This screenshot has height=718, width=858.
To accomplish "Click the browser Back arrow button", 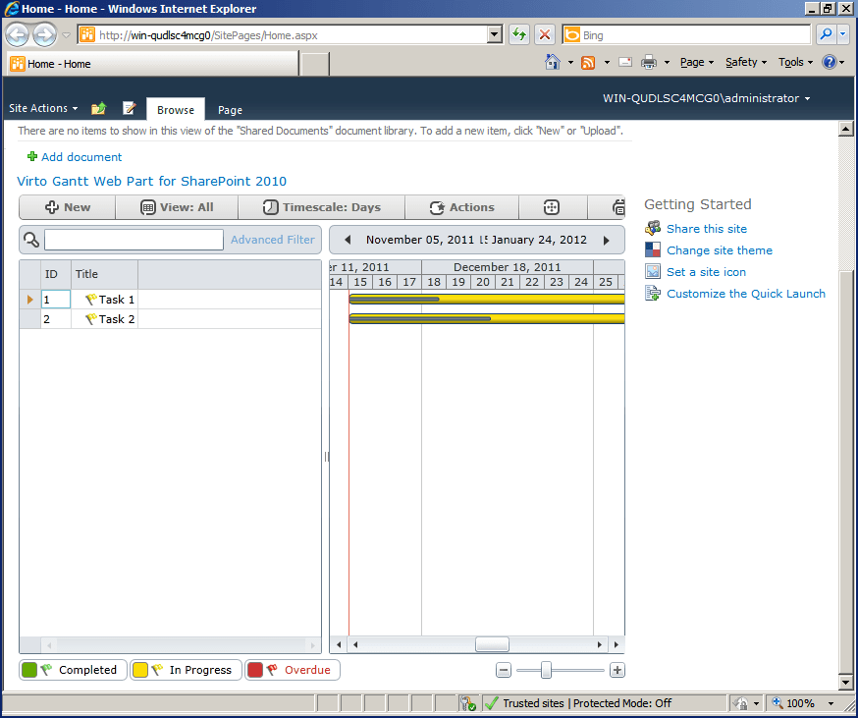I will (17, 35).
